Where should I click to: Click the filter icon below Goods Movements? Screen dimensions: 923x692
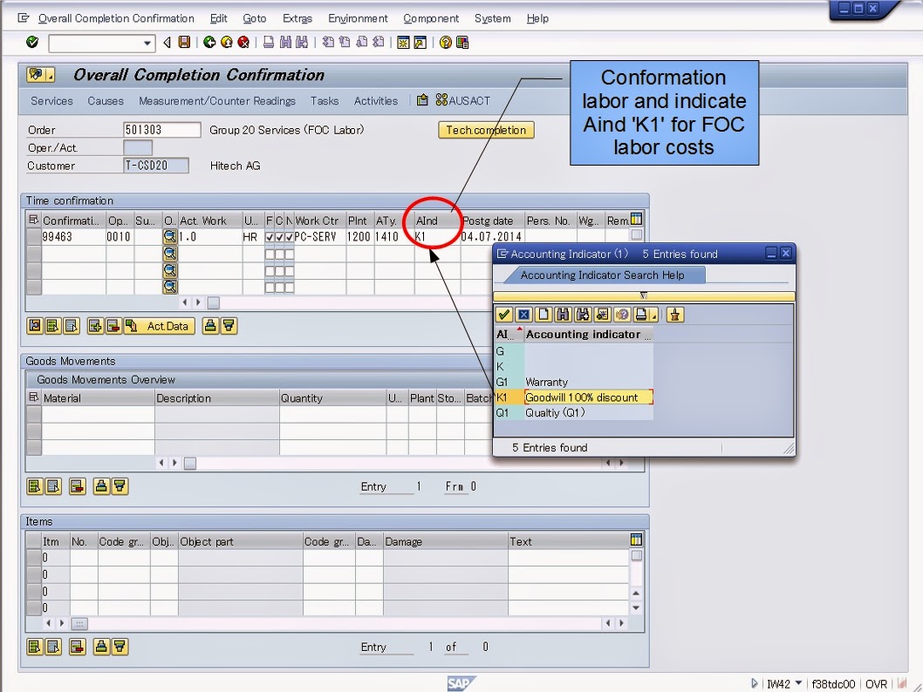click(120, 488)
